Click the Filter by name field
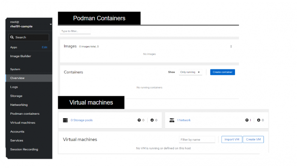The width and height of the screenshot is (297, 168). [197, 140]
